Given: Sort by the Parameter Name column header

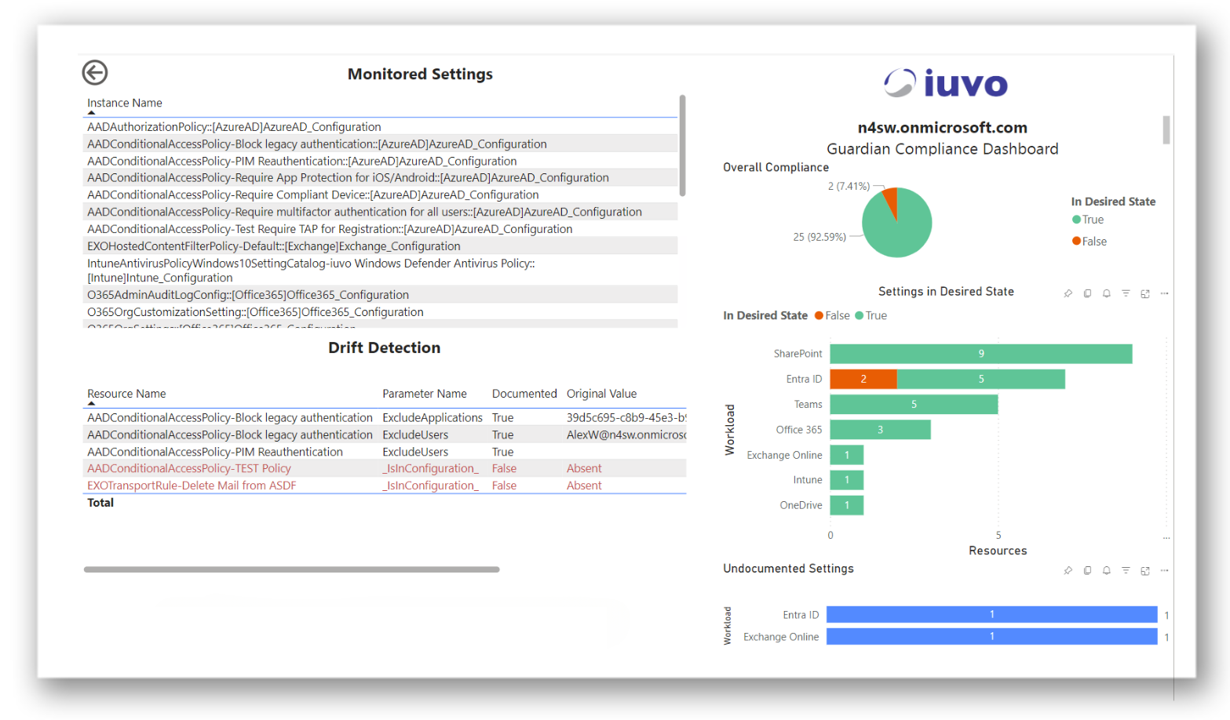Looking at the screenshot, I should [x=425, y=394].
